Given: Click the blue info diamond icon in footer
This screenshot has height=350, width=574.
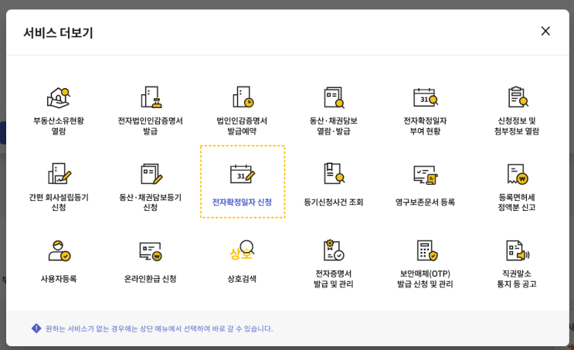Looking at the screenshot, I should coord(36,328).
